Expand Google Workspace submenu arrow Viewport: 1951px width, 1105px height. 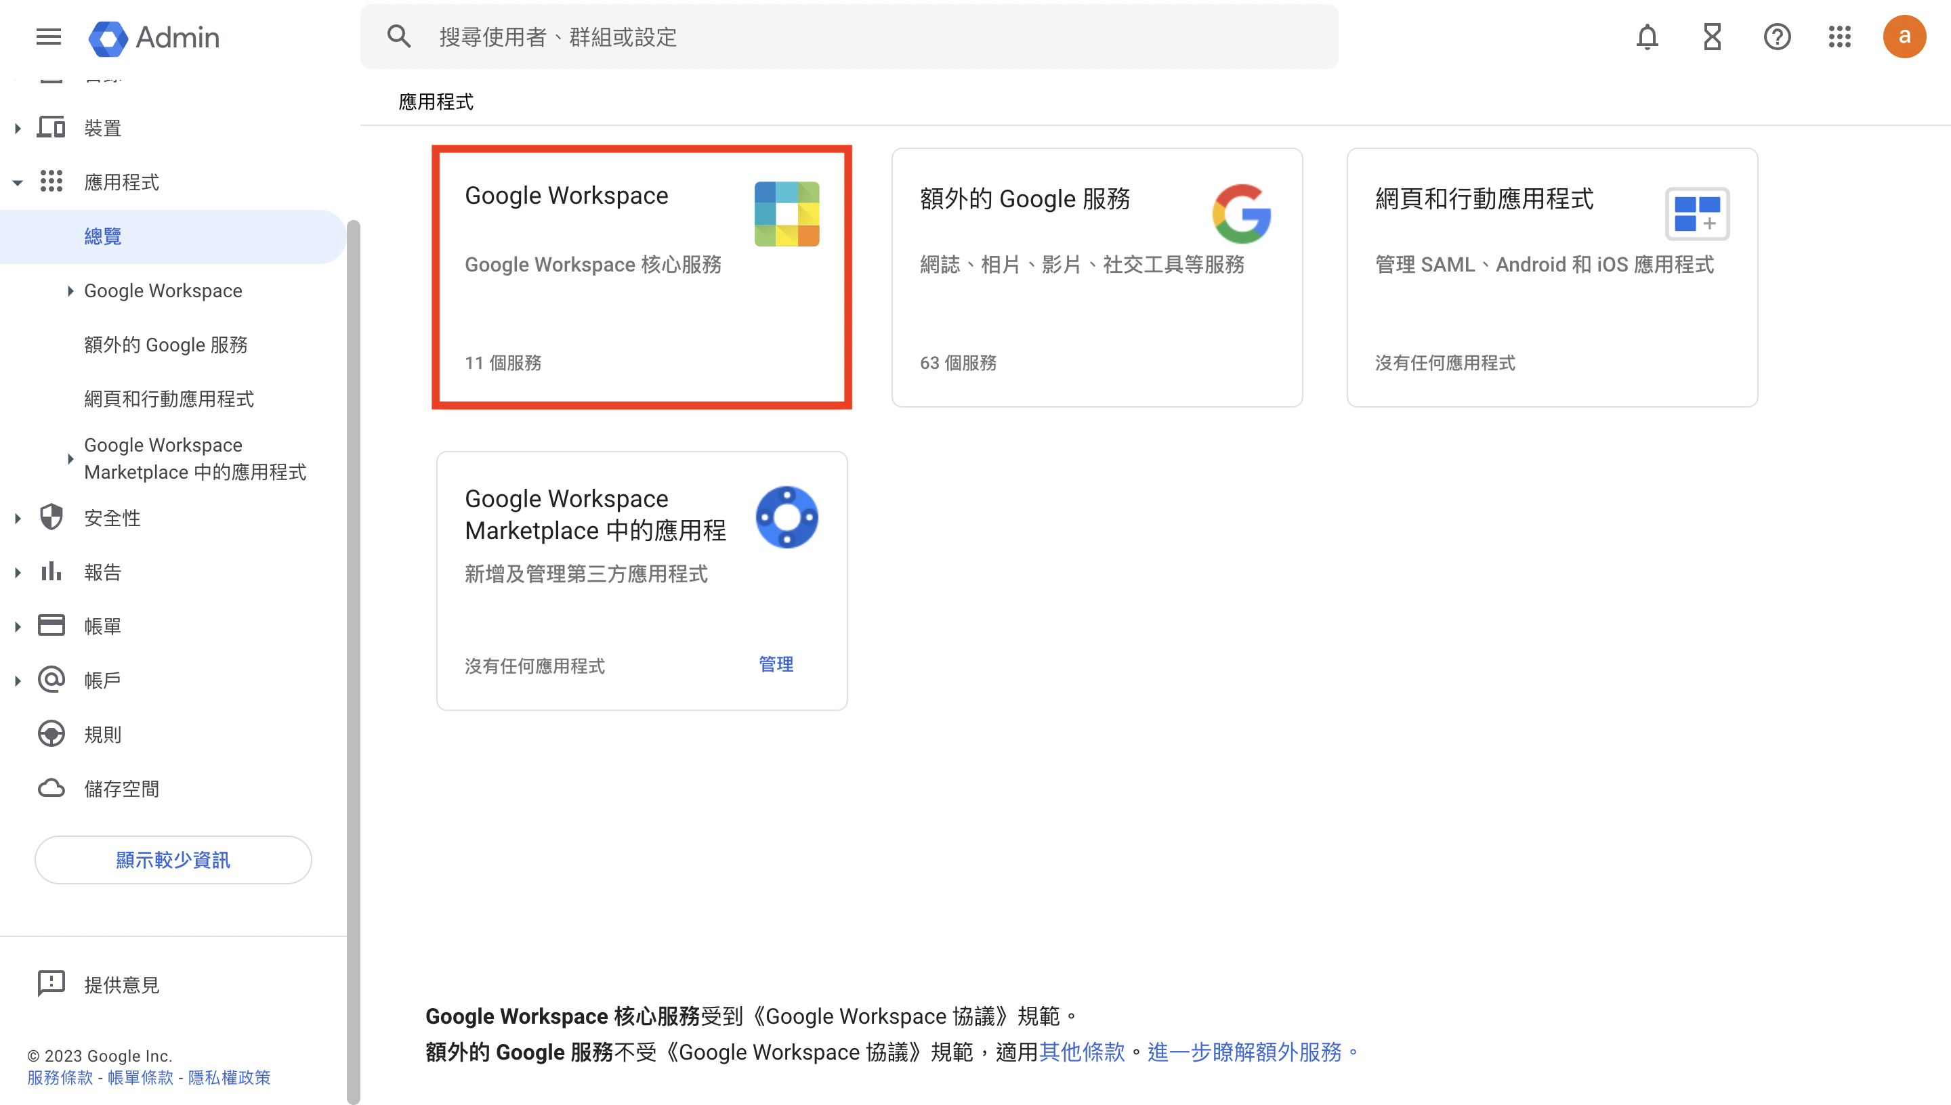click(x=70, y=290)
